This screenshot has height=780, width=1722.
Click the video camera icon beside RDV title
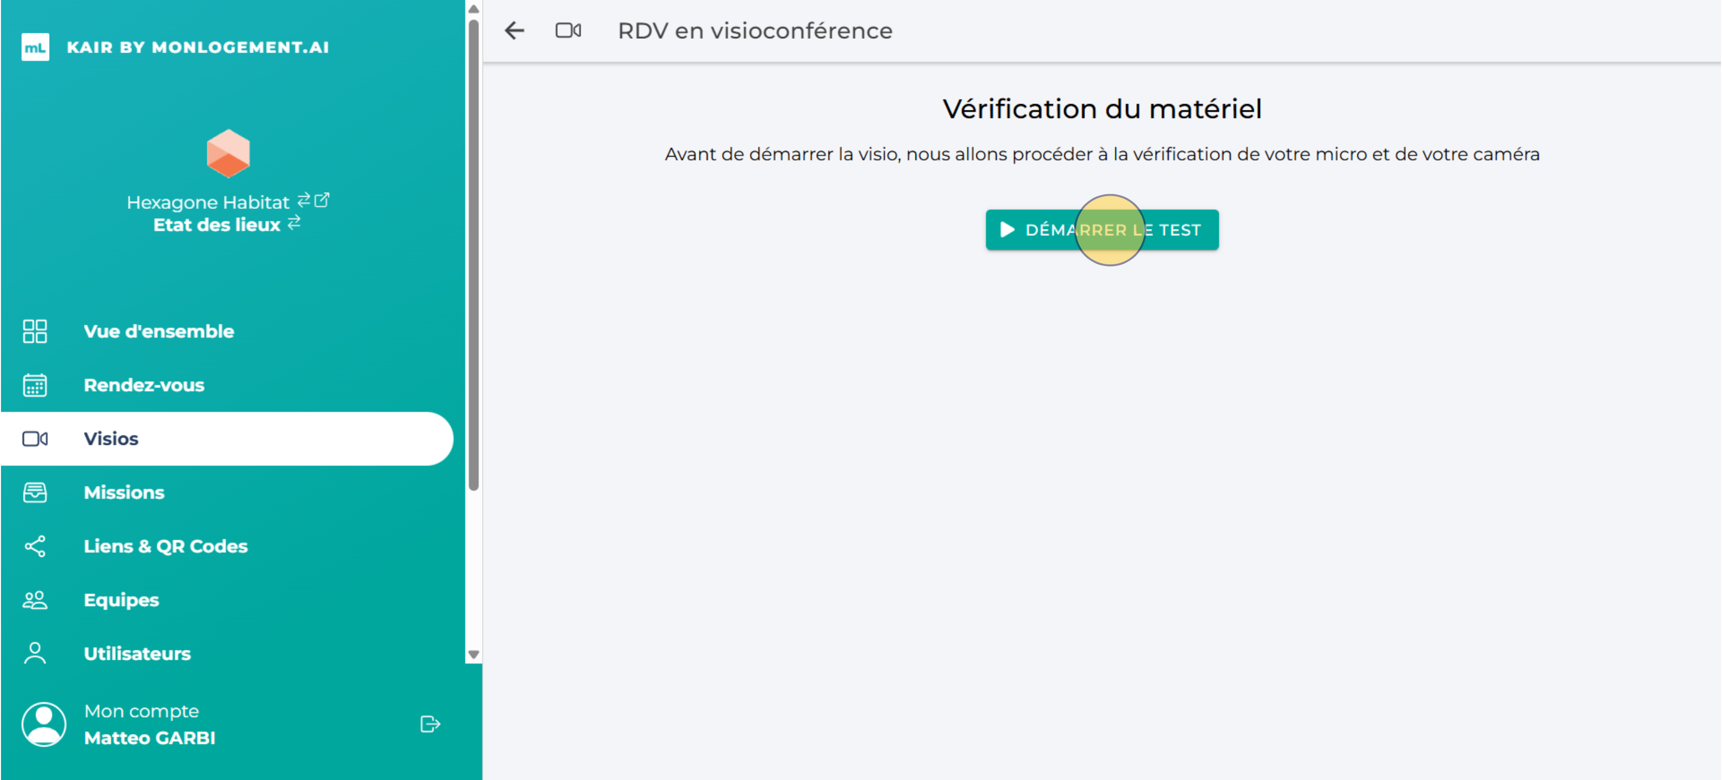[567, 30]
